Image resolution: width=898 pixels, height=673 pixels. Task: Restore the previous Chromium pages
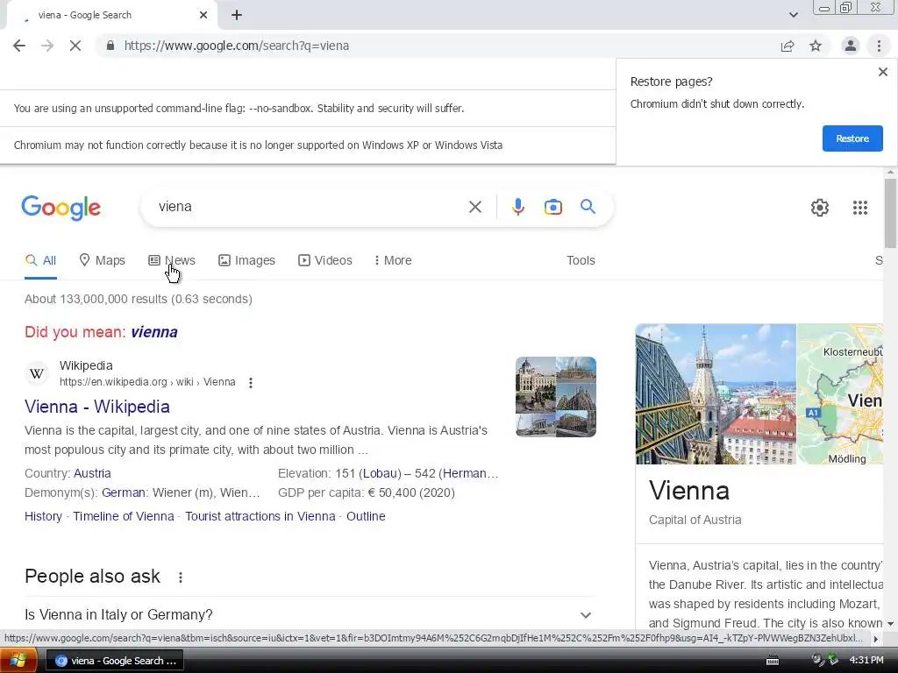(852, 138)
